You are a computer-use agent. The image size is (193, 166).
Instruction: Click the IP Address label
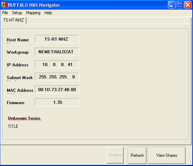[18, 65]
